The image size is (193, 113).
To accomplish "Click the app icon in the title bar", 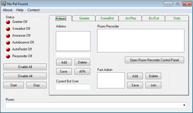I will tap(3, 4).
